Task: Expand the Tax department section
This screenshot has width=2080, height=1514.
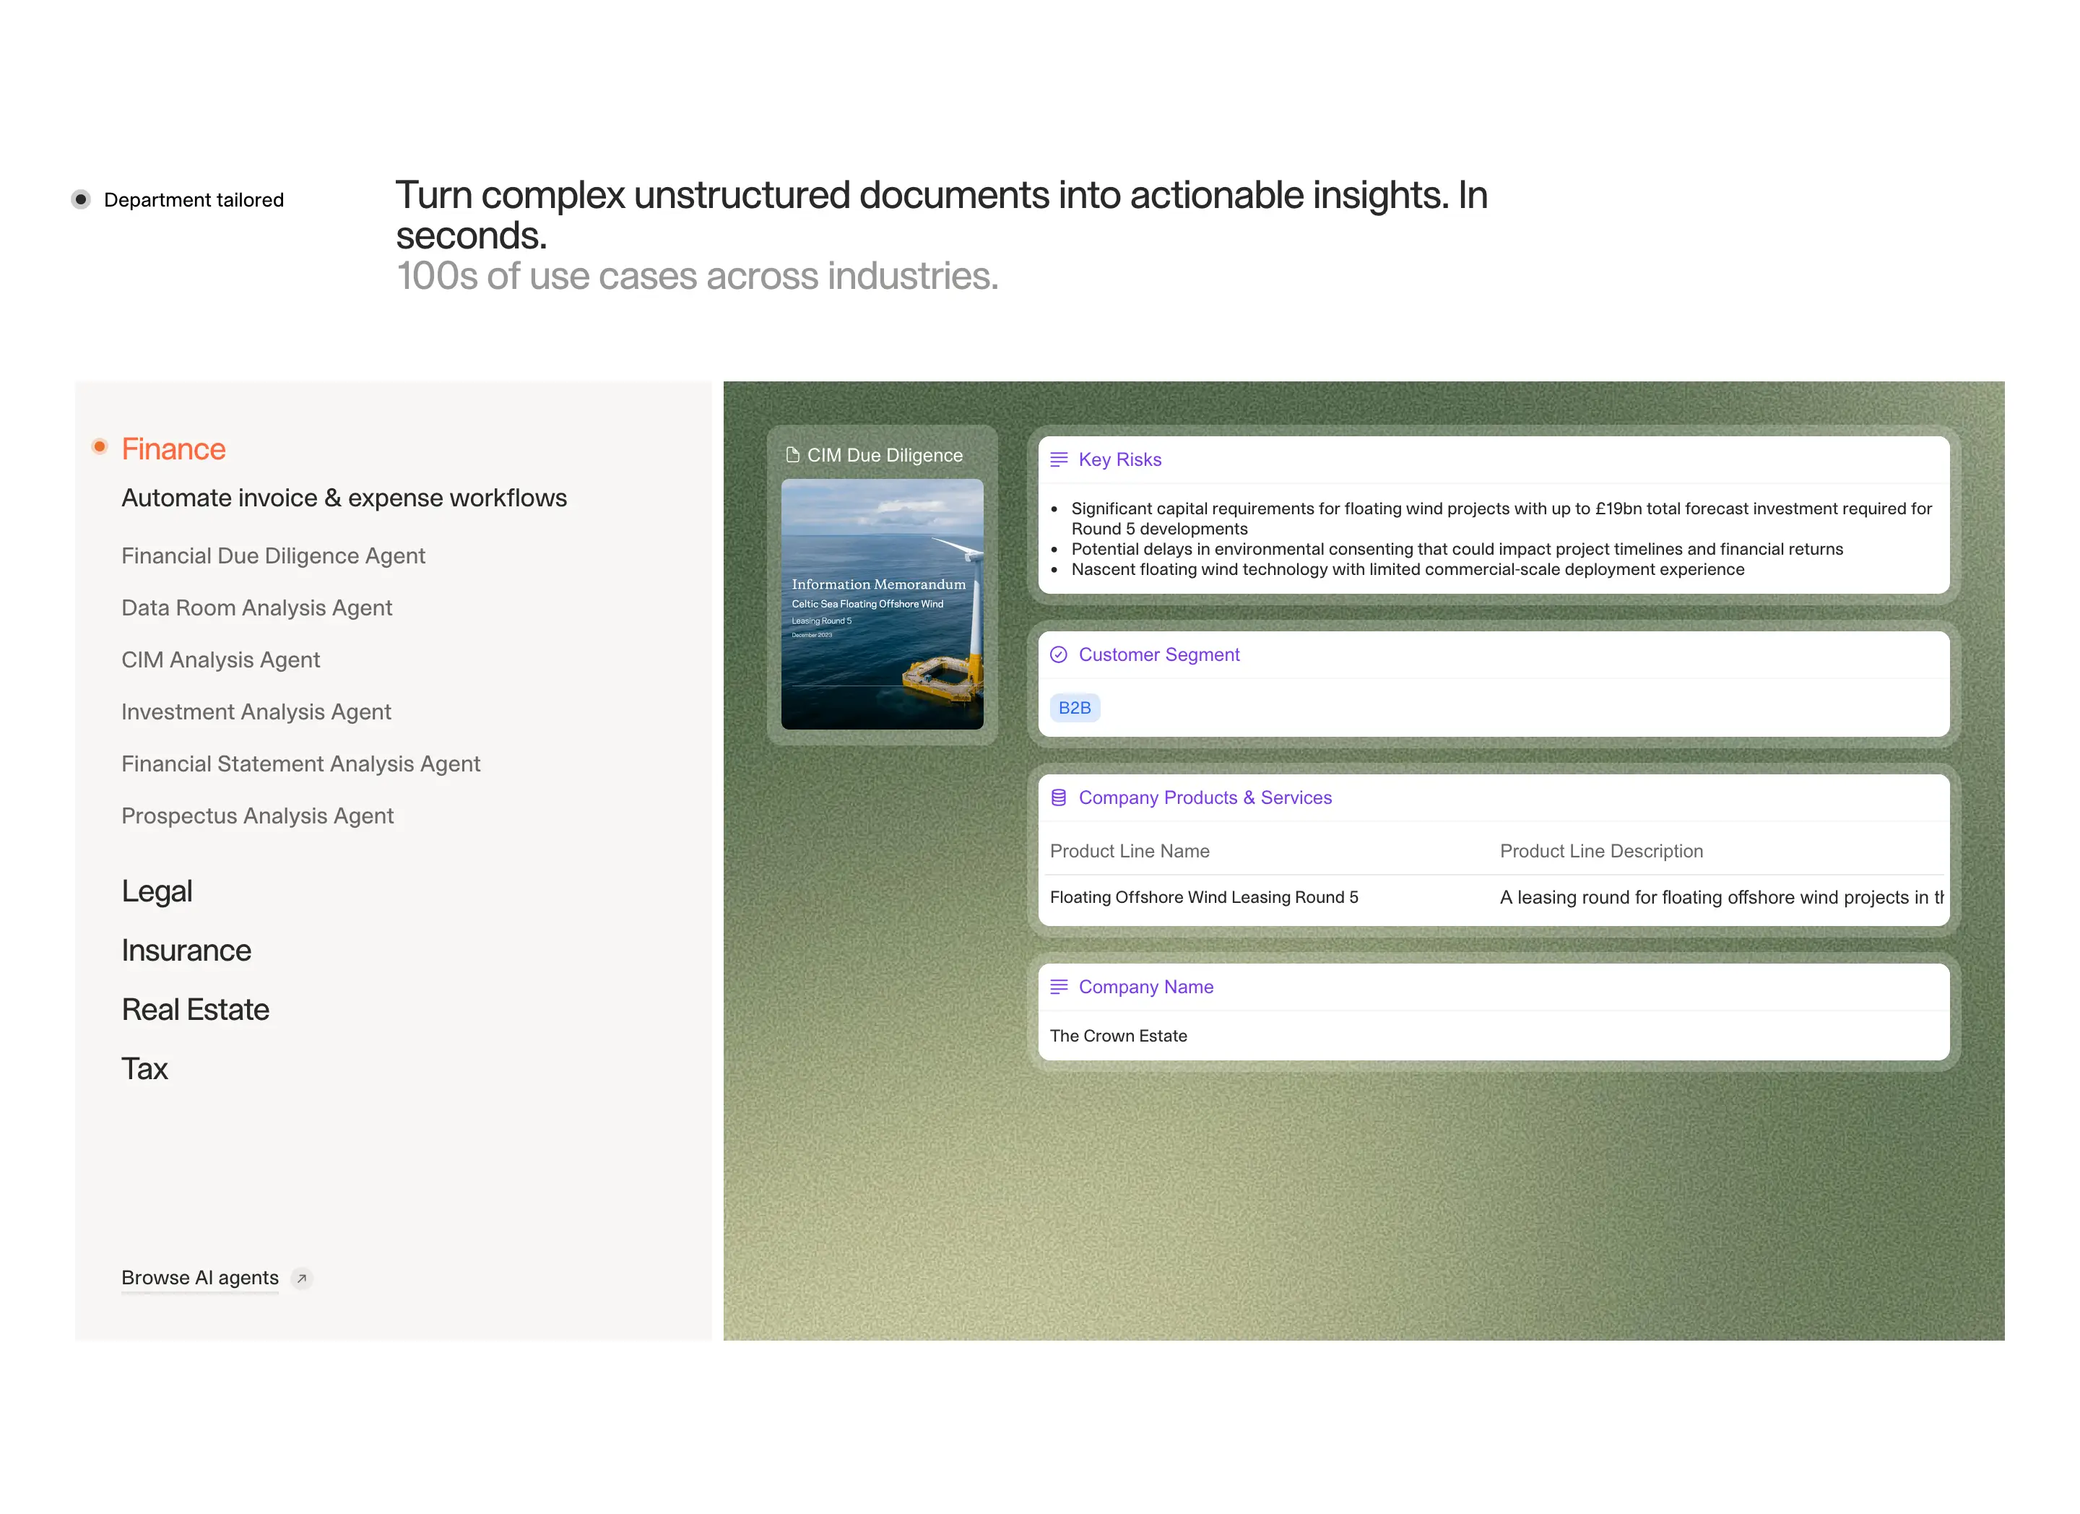Action: (145, 1069)
